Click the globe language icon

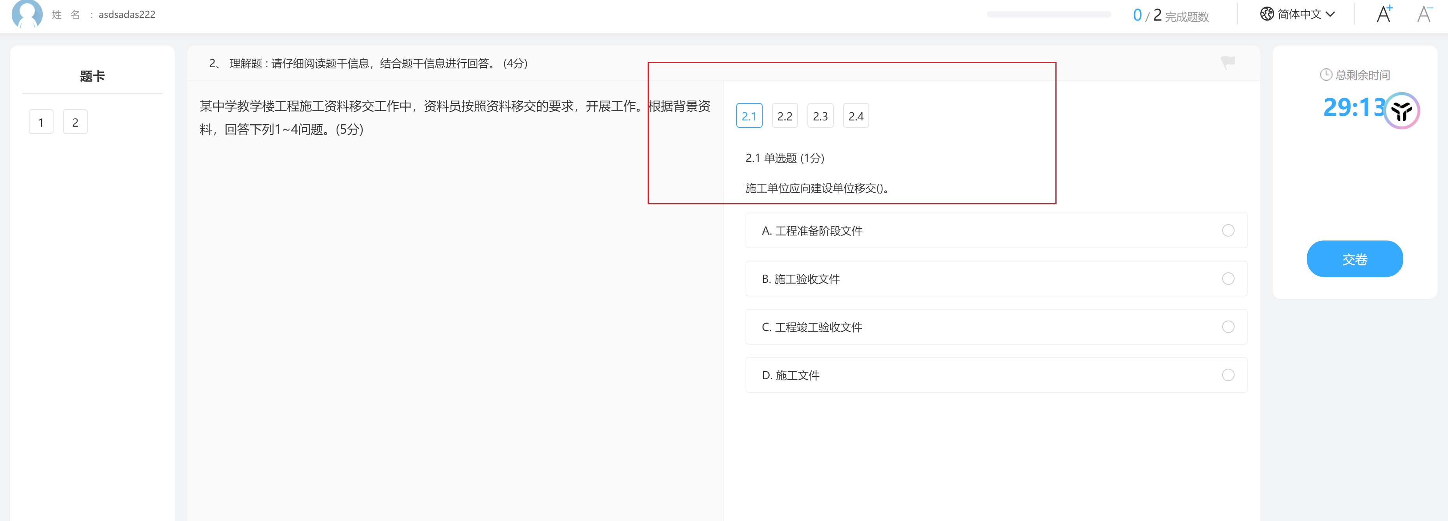point(1266,14)
